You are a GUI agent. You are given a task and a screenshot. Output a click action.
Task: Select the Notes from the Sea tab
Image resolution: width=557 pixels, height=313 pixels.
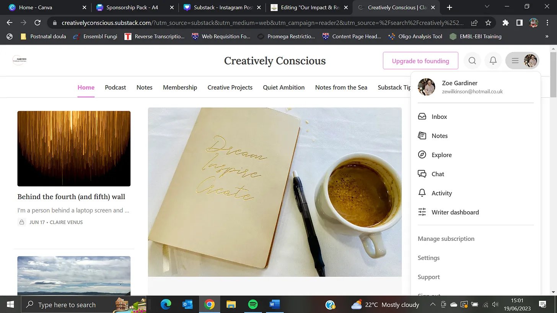341,87
